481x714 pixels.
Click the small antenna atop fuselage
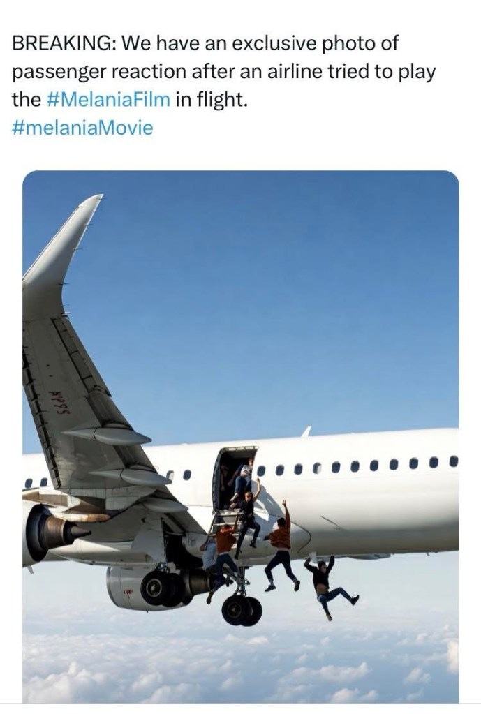[306, 431]
